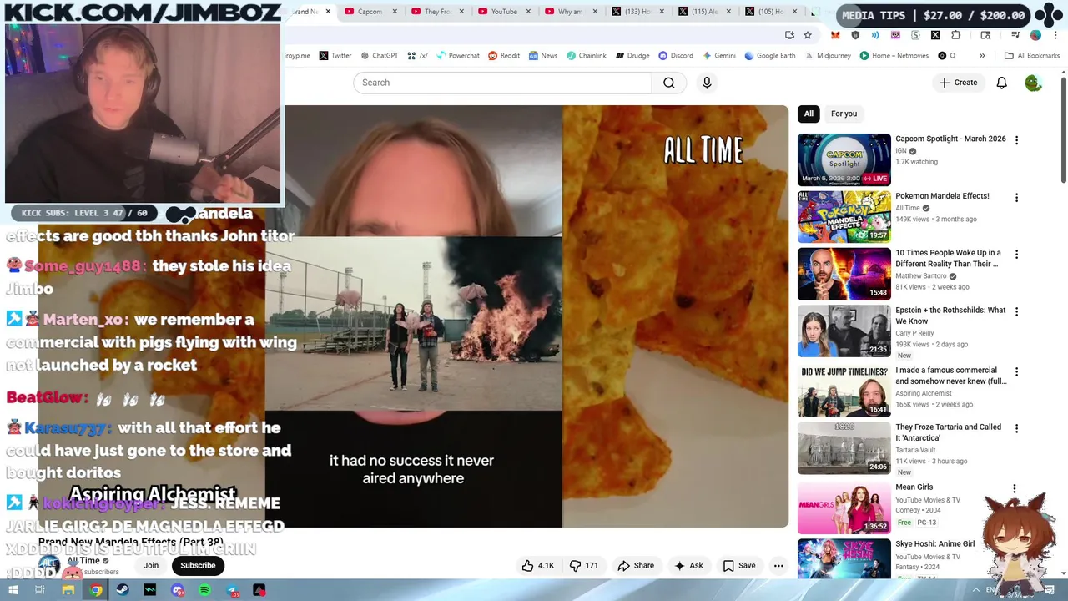
Task: Click the Install app icon in address bar
Action: click(789, 35)
